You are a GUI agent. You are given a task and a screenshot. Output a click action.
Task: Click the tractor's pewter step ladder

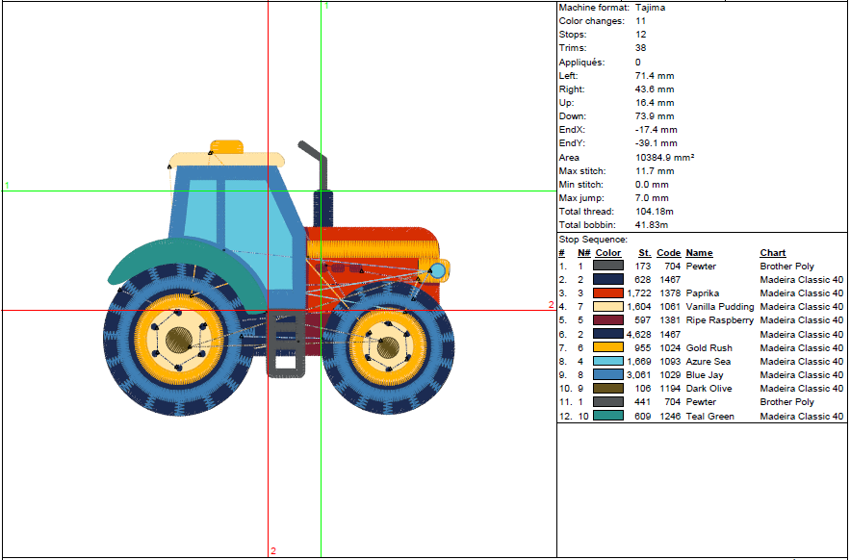[286, 343]
